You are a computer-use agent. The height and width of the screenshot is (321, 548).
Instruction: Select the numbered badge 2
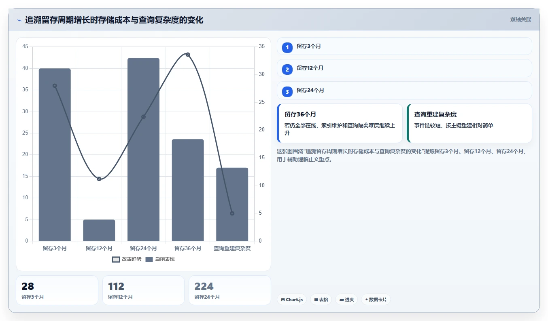click(x=287, y=70)
